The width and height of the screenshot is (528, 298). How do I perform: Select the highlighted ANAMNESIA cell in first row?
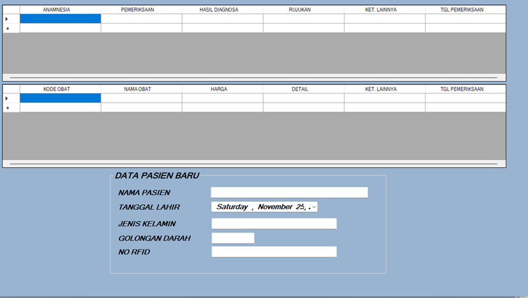[60, 19]
